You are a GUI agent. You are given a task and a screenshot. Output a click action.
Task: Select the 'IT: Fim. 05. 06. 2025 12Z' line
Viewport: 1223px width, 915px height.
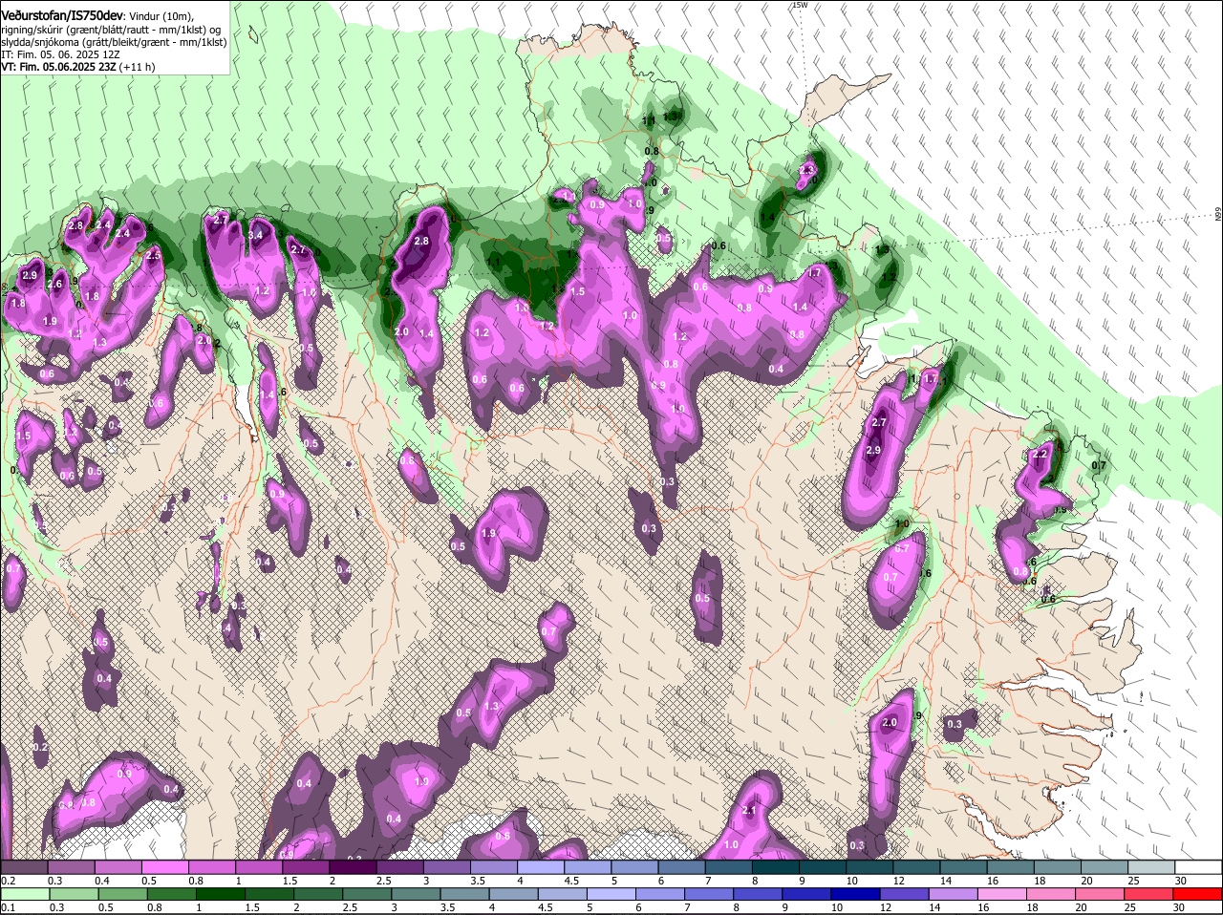60,54
